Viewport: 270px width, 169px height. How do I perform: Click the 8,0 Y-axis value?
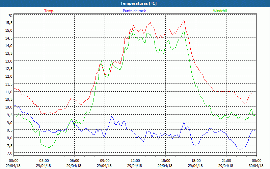(9, 138)
